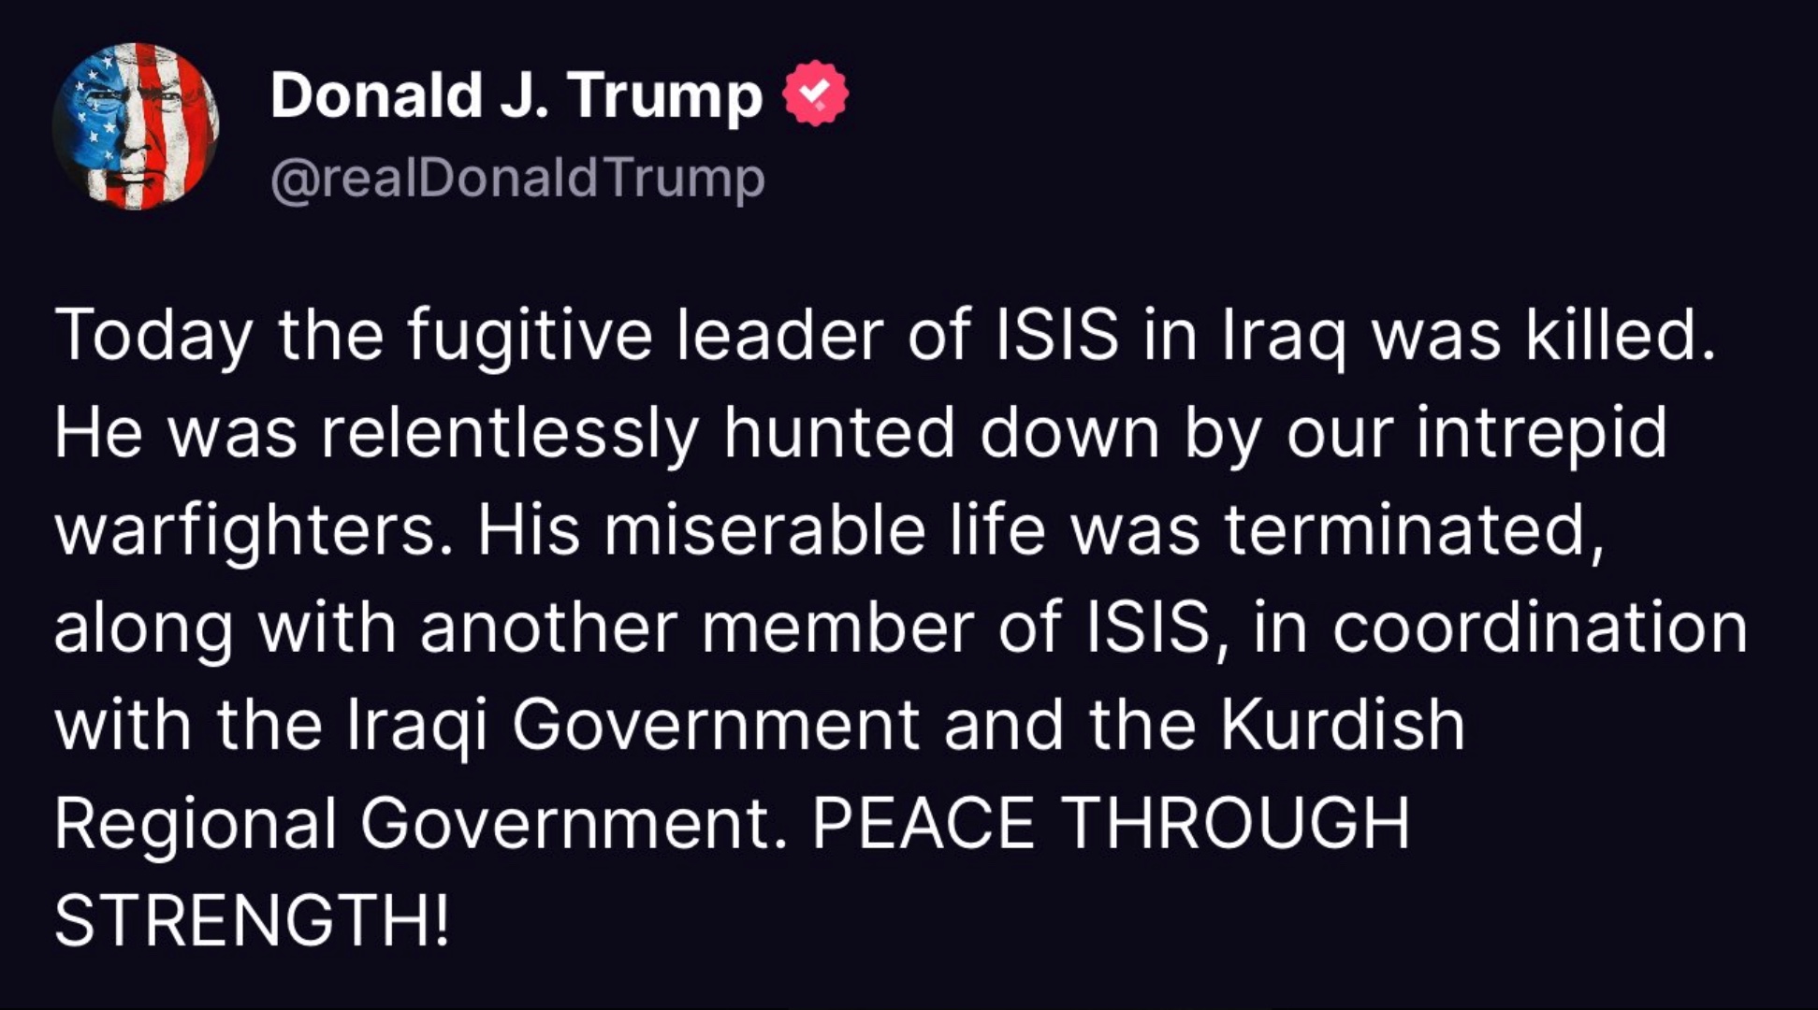This screenshot has width=1818, height=1010.
Task: Click the red verified badge icon
Action: click(x=815, y=93)
